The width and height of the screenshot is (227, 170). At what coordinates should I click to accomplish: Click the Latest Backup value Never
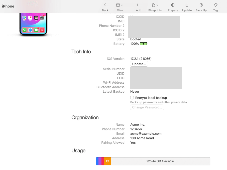pos(135,92)
